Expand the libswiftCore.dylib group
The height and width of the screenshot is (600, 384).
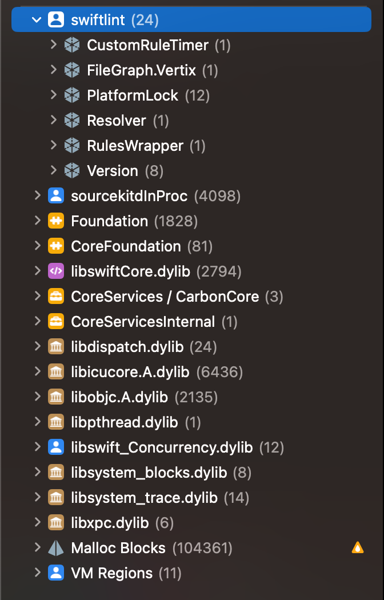tap(38, 271)
